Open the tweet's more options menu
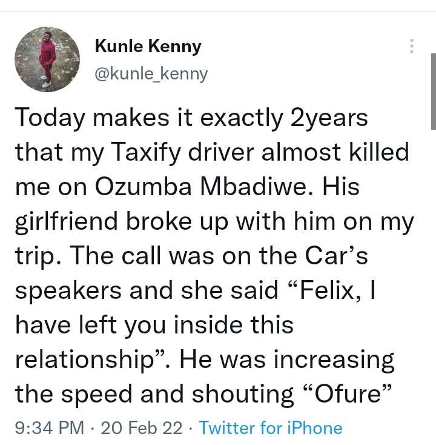Image resolution: width=436 pixels, height=445 pixels. (x=411, y=46)
